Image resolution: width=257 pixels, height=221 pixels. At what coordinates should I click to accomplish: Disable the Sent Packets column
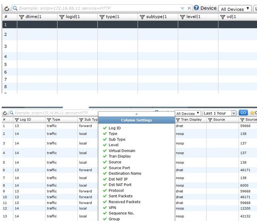(x=120, y=196)
